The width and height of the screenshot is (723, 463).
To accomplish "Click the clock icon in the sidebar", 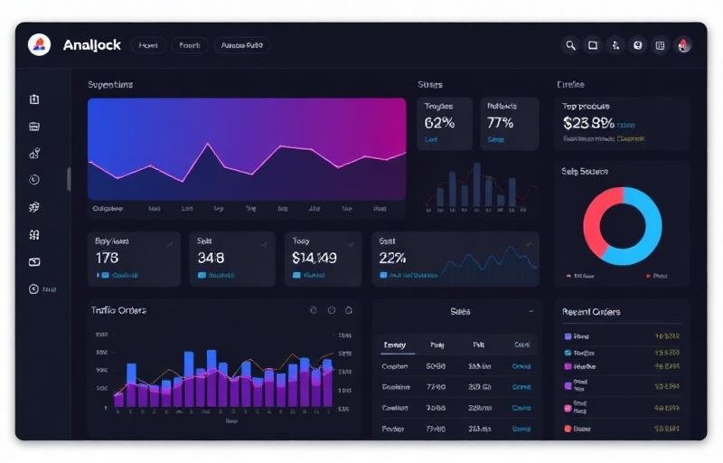I will click(34, 180).
